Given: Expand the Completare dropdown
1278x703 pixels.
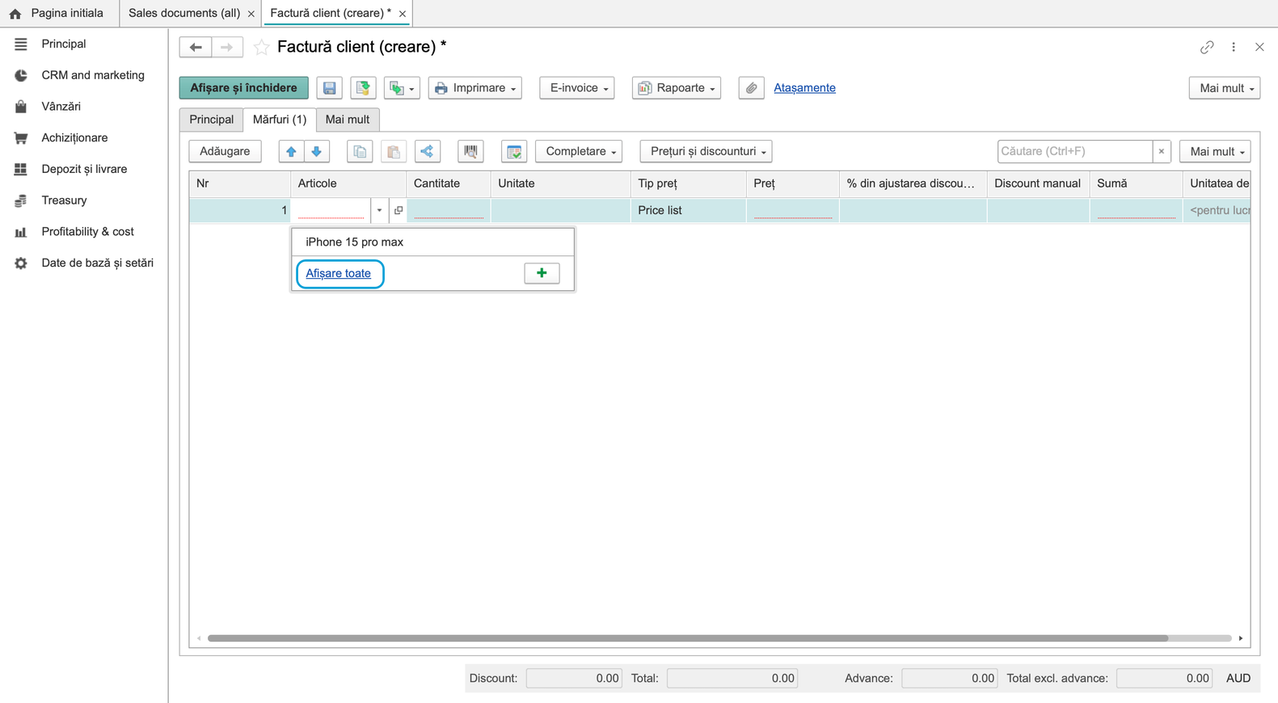Looking at the screenshot, I should 580,151.
